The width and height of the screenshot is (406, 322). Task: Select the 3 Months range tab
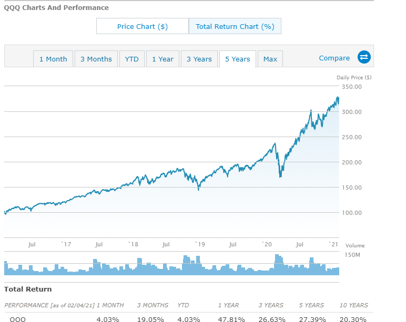pyautogui.click(x=96, y=59)
